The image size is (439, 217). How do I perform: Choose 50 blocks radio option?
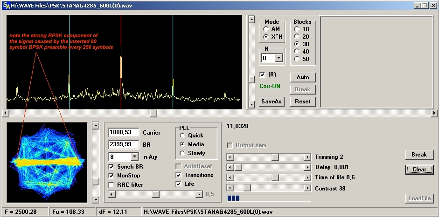[296, 59]
